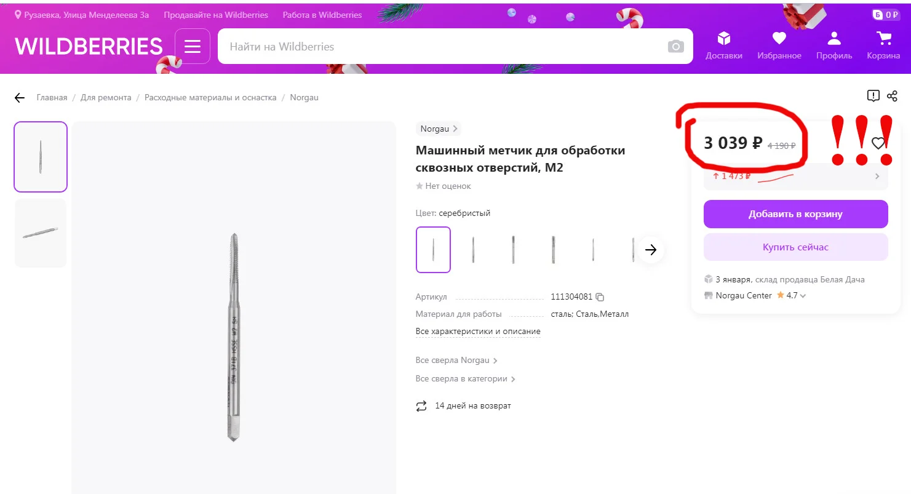Open the Корзина cart icon
The height and width of the screenshot is (494, 911).
click(883, 46)
